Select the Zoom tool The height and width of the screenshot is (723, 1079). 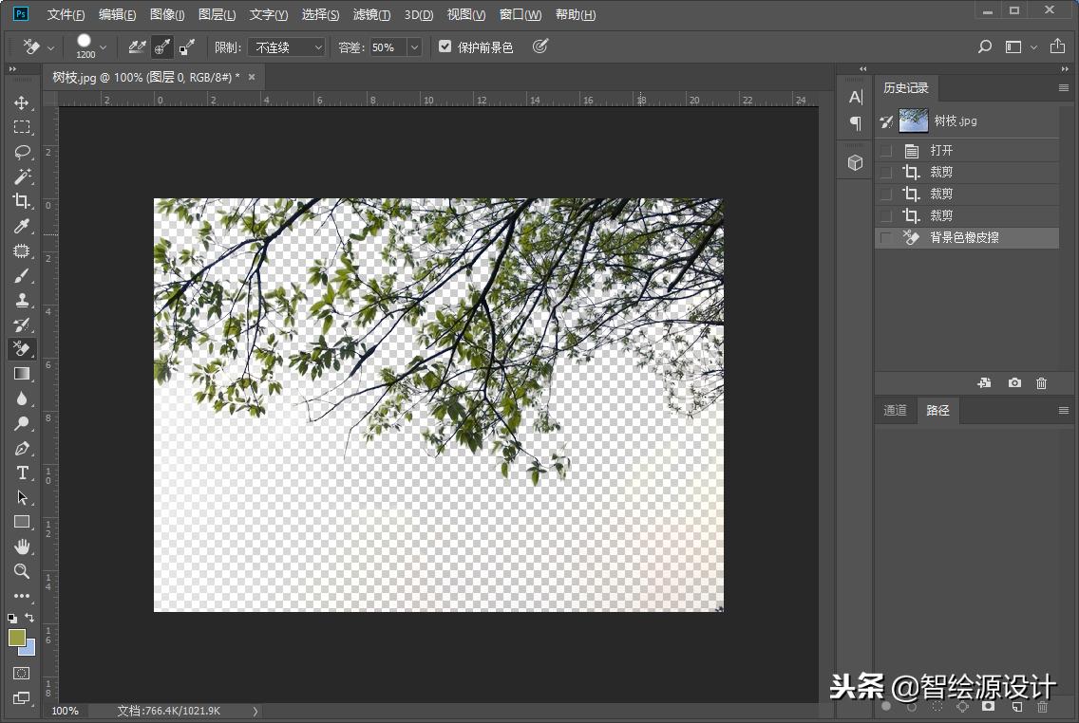point(21,571)
